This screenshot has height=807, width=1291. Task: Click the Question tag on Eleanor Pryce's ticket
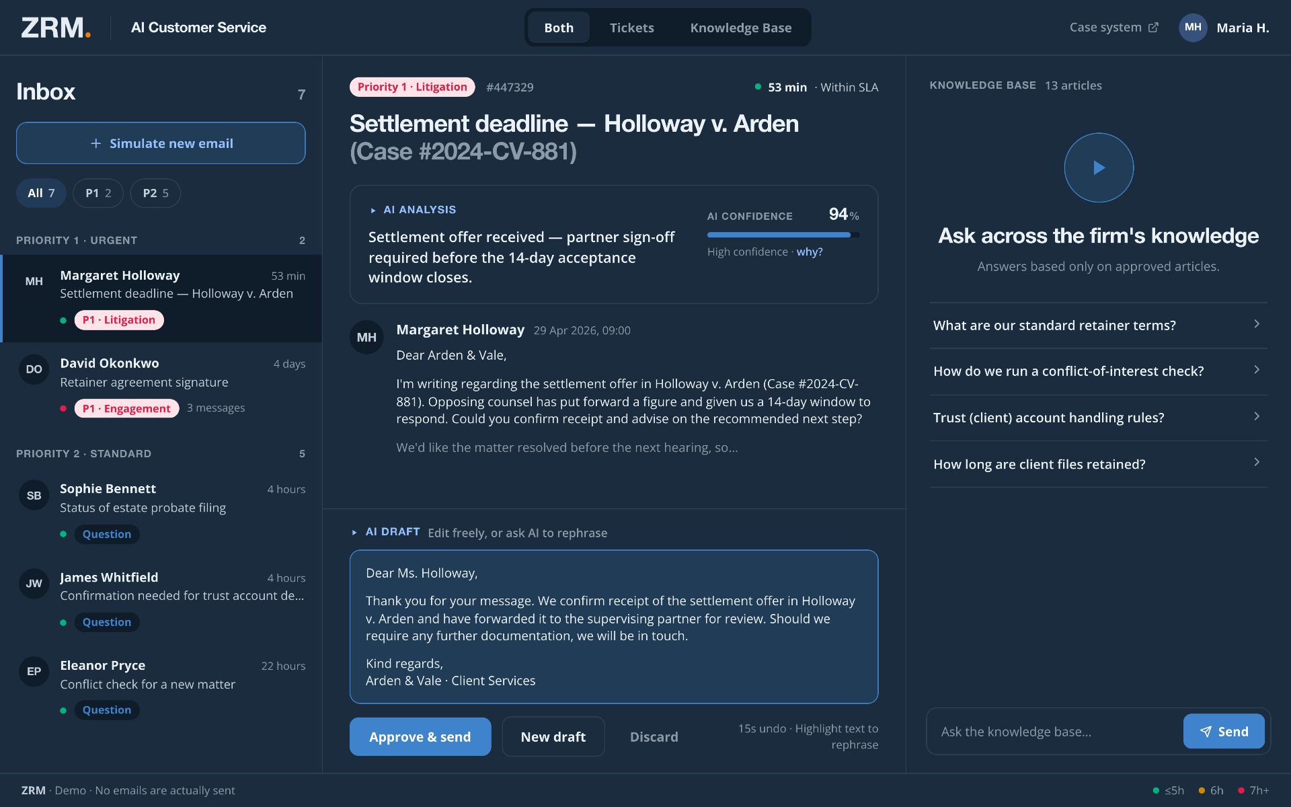[107, 710]
